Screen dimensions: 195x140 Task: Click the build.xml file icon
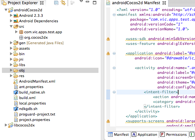click(x=16, y=98)
